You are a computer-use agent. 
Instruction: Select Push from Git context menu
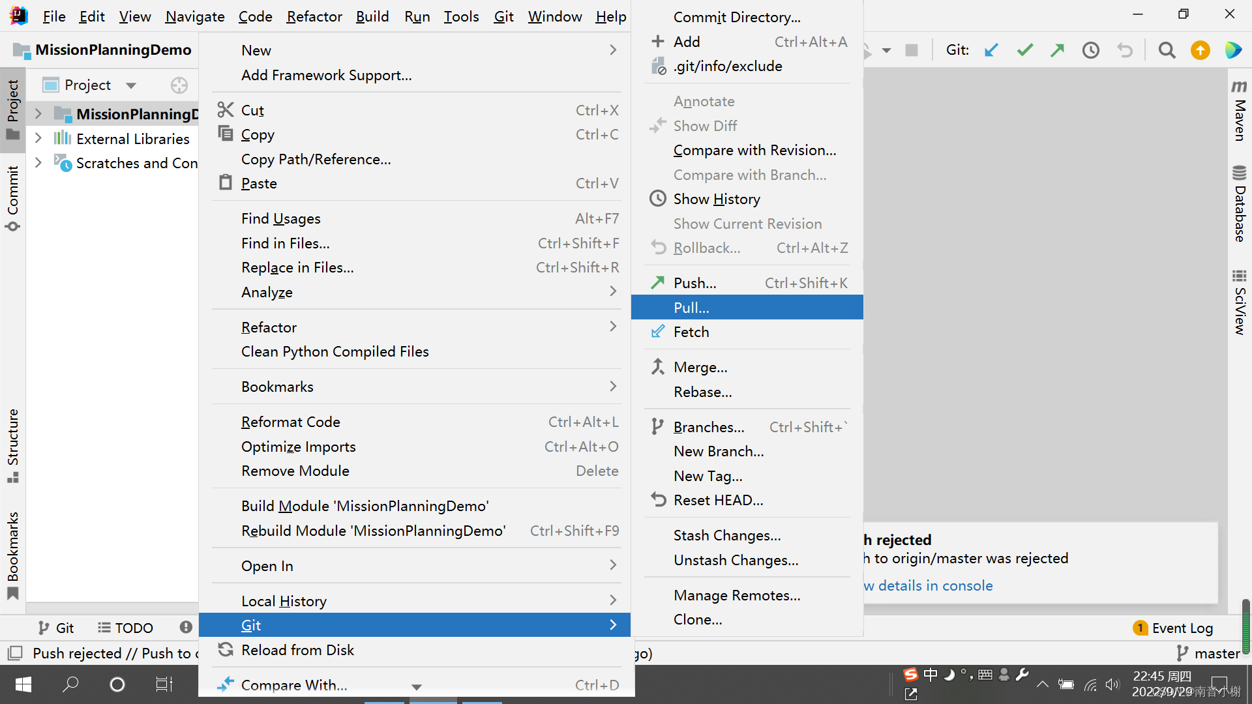[x=694, y=283]
